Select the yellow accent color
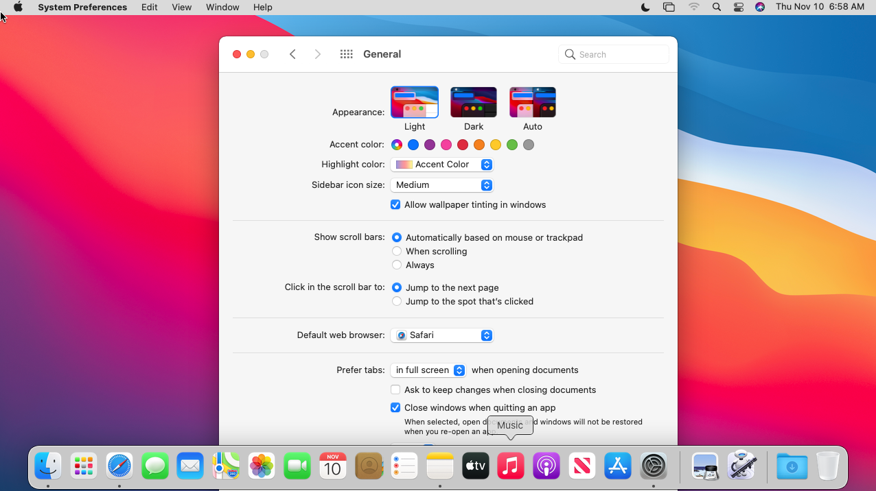This screenshot has height=491, width=876. pos(496,145)
